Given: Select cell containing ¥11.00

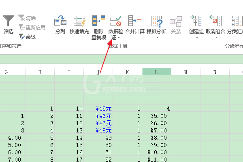Looking at the screenshot, I should (156, 159).
